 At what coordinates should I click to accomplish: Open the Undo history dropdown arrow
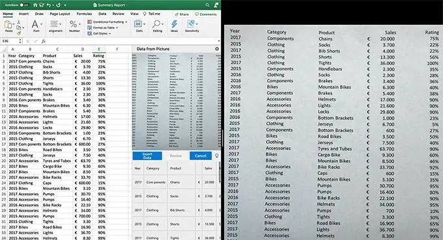click(53, 5)
